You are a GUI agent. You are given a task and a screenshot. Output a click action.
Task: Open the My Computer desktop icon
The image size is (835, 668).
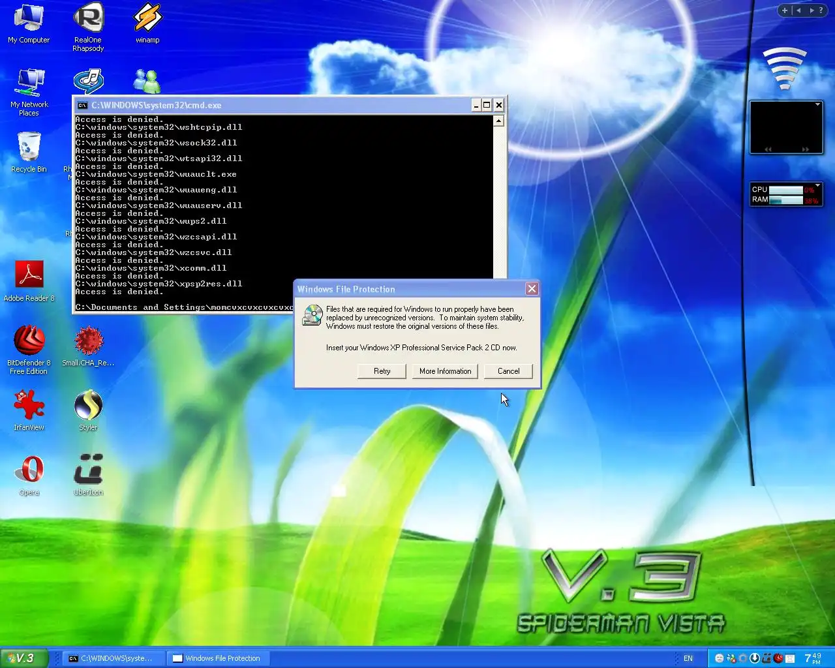point(29,24)
